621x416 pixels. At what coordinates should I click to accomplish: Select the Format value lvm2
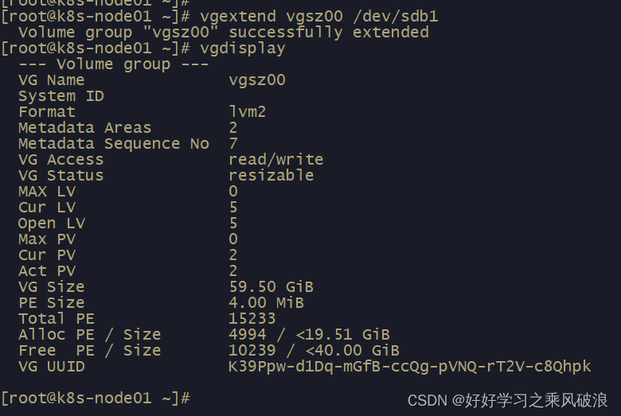click(247, 111)
